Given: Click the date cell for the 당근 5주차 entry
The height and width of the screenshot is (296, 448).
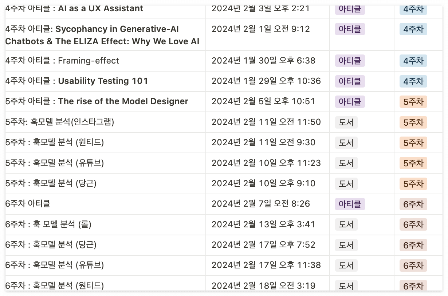Looking at the screenshot, I should (264, 183).
